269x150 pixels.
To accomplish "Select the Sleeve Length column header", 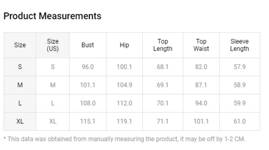I will click(x=239, y=45).
